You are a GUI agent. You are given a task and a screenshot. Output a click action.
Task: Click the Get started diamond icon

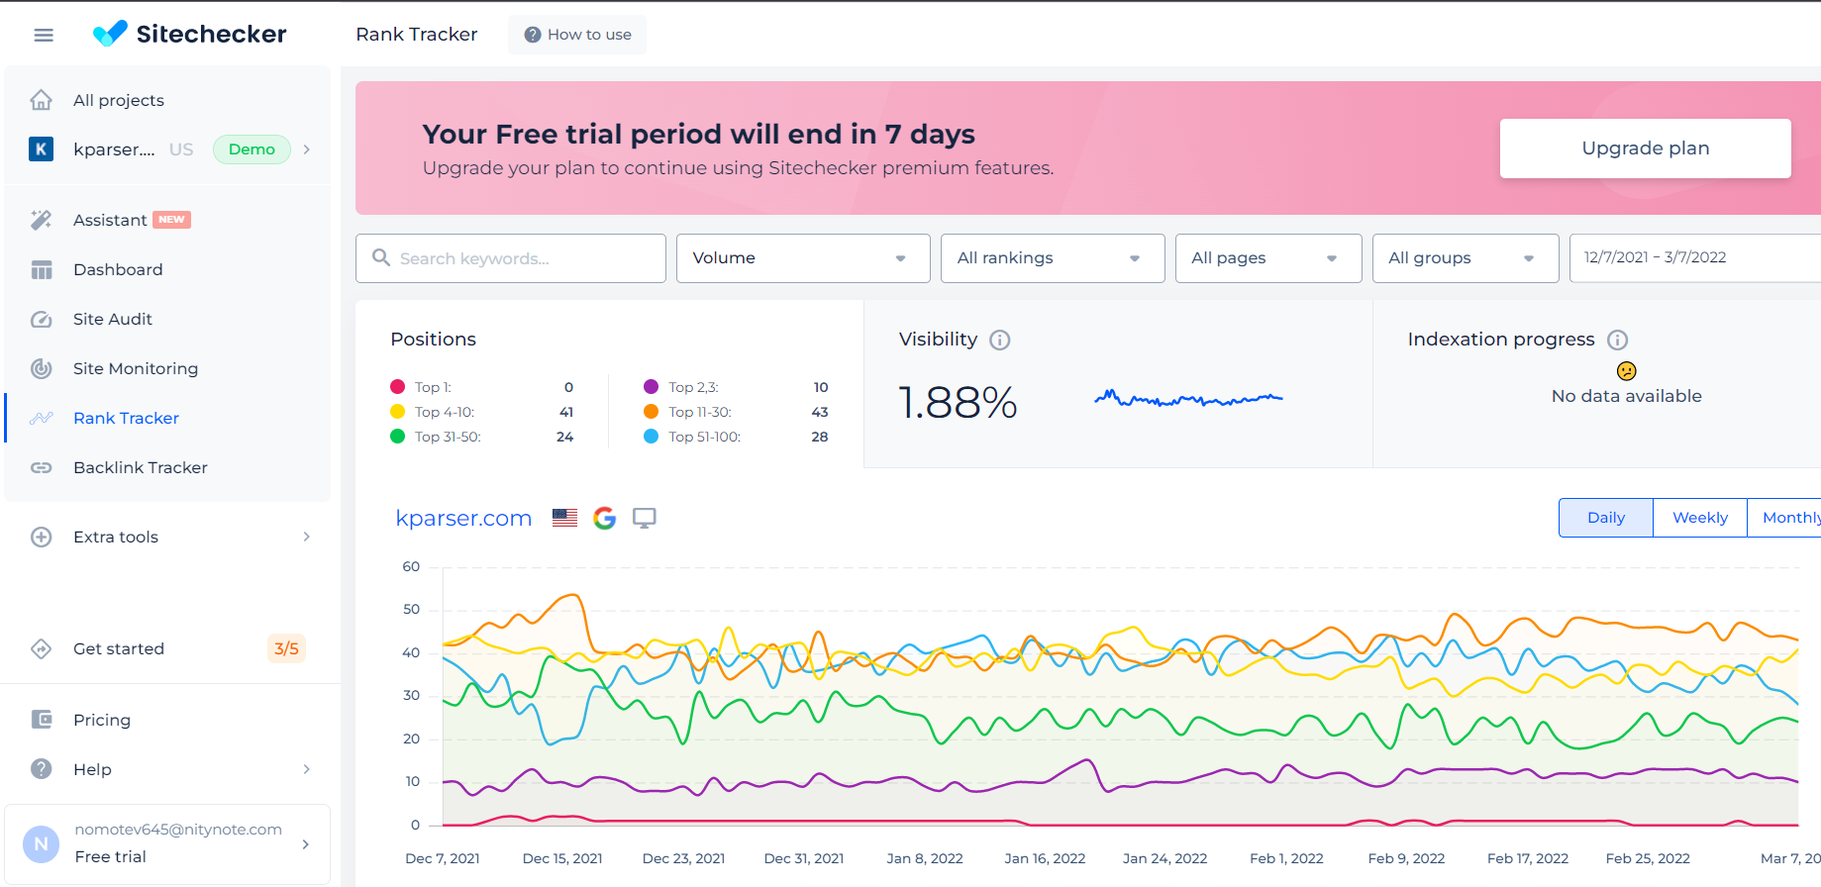tap(42, 648)
